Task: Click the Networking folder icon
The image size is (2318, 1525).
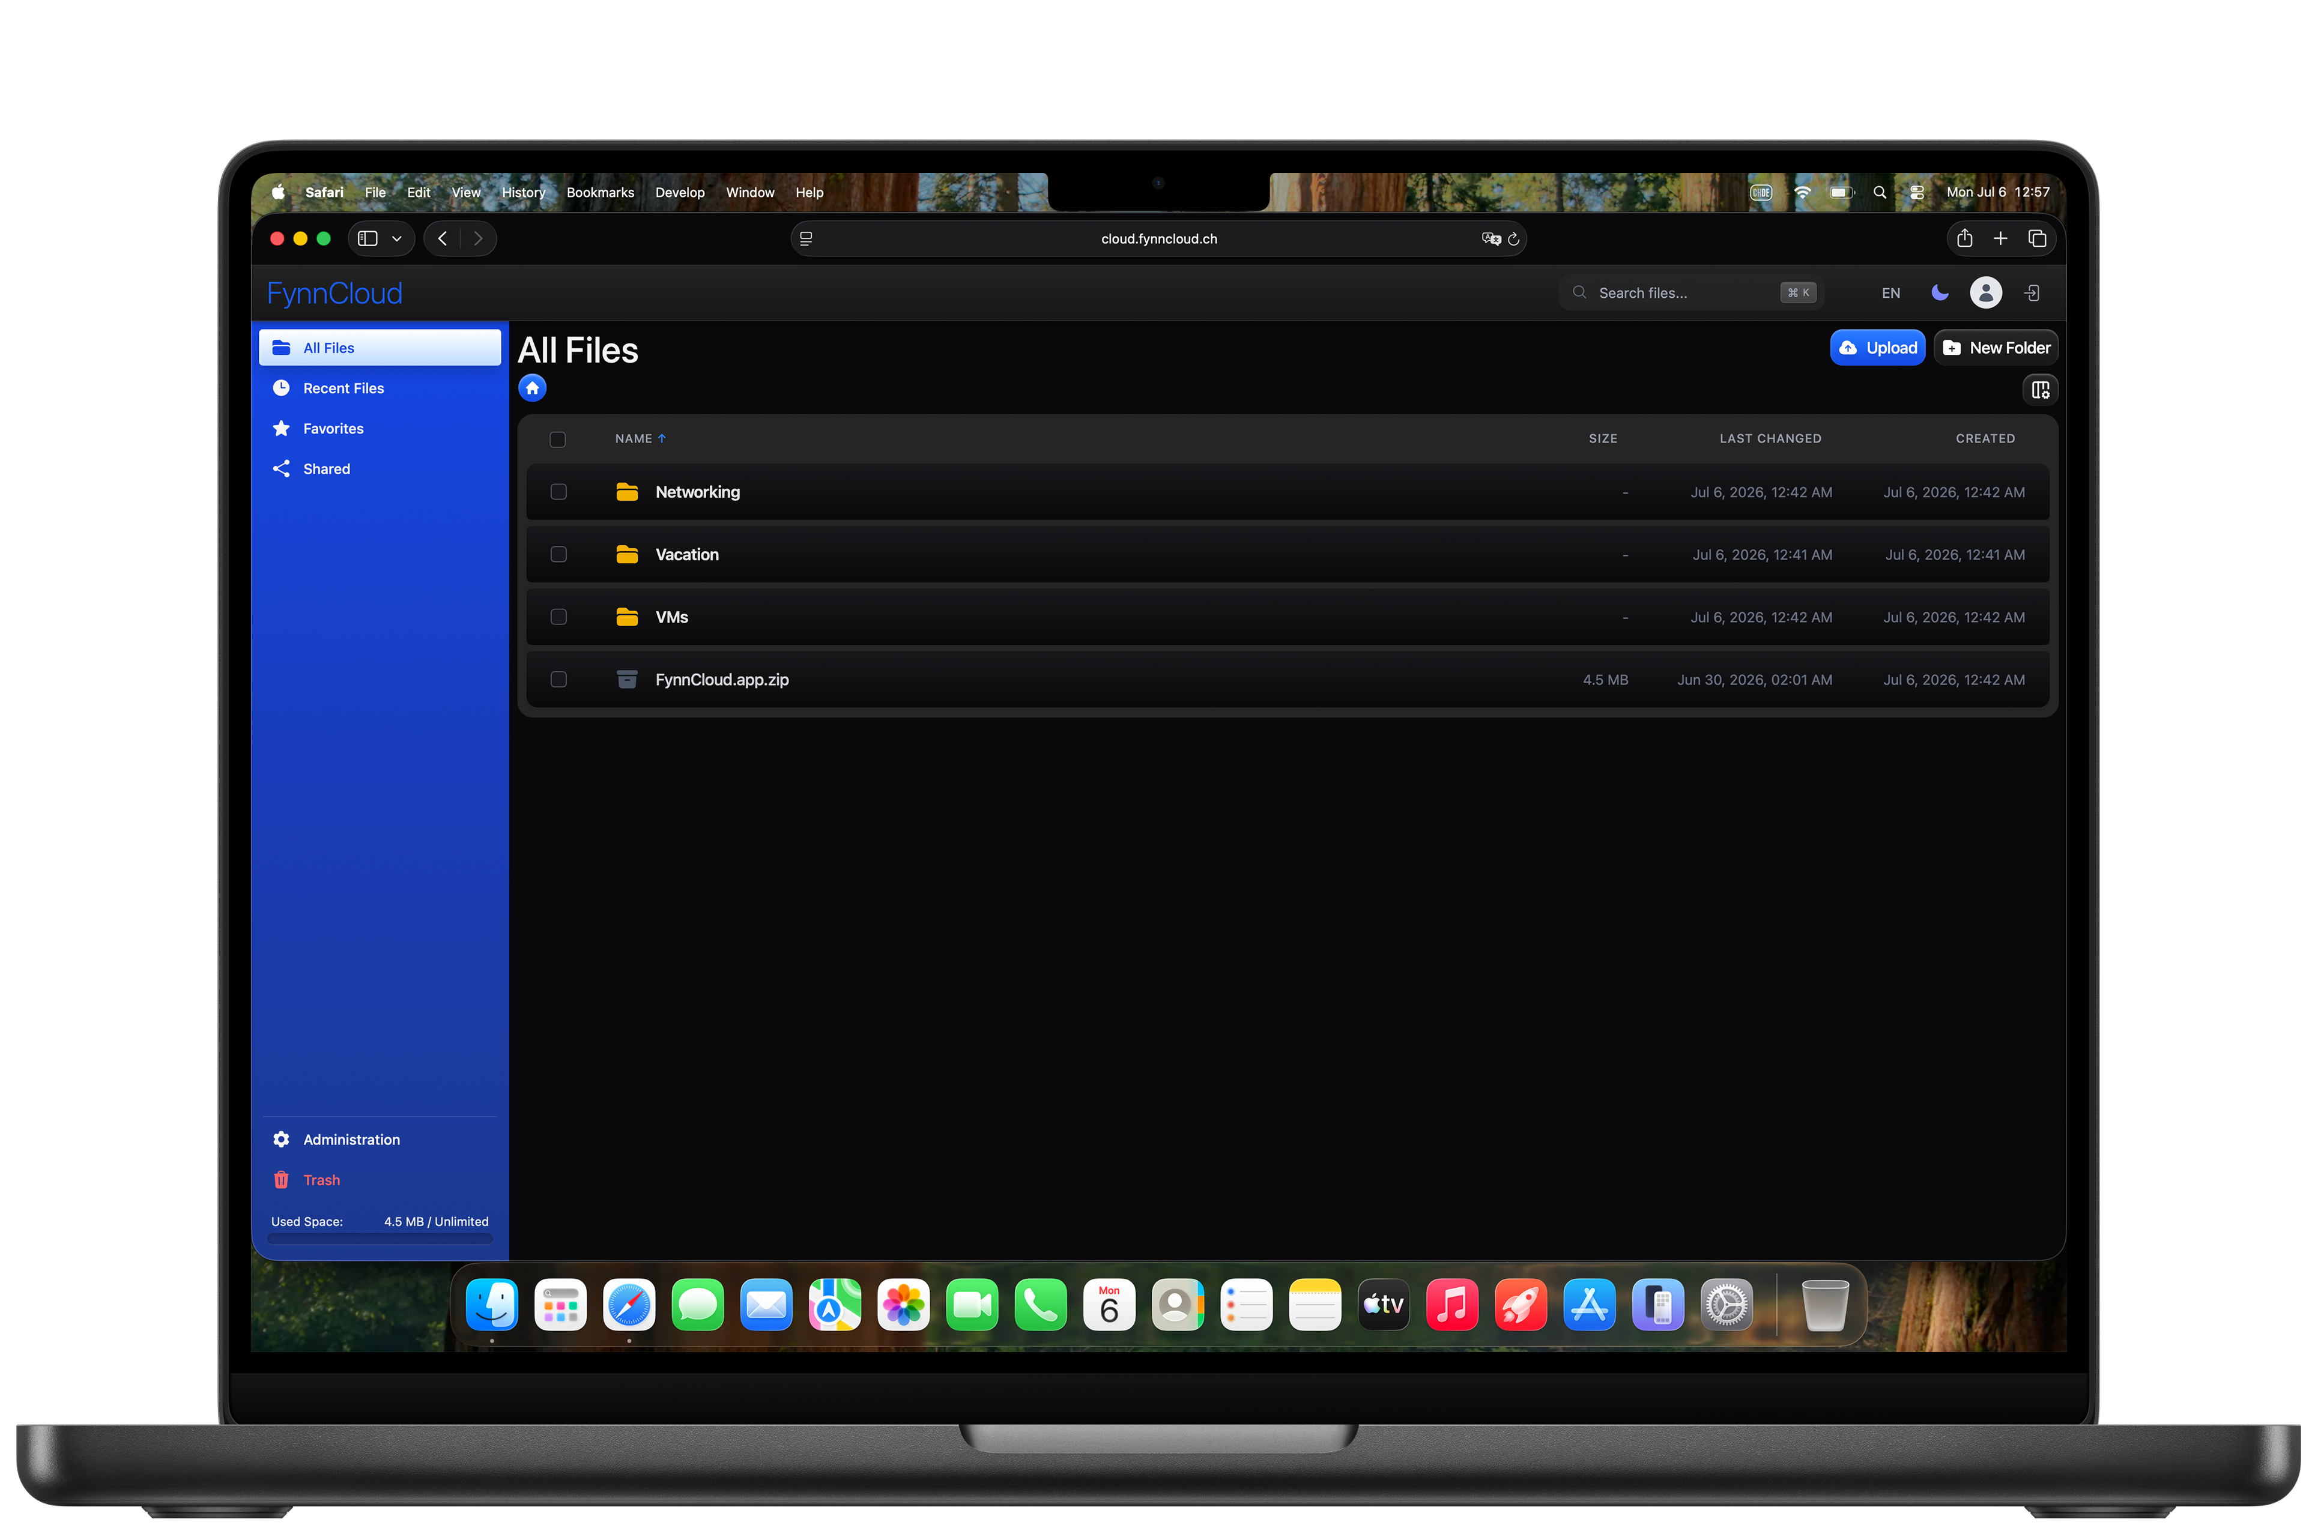Action: click(627, 492)
